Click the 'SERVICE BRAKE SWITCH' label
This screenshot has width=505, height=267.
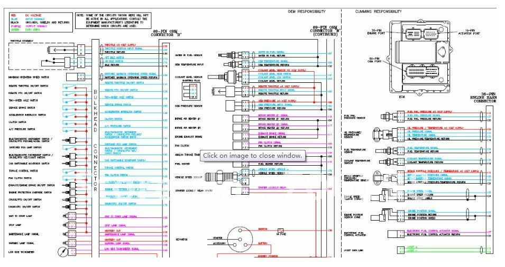pos(22,108)
